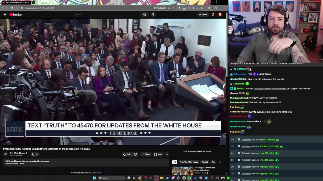Screen dimensions: 323x181
Task: Show more filter chips with right arrow
Action: (220, 162)
